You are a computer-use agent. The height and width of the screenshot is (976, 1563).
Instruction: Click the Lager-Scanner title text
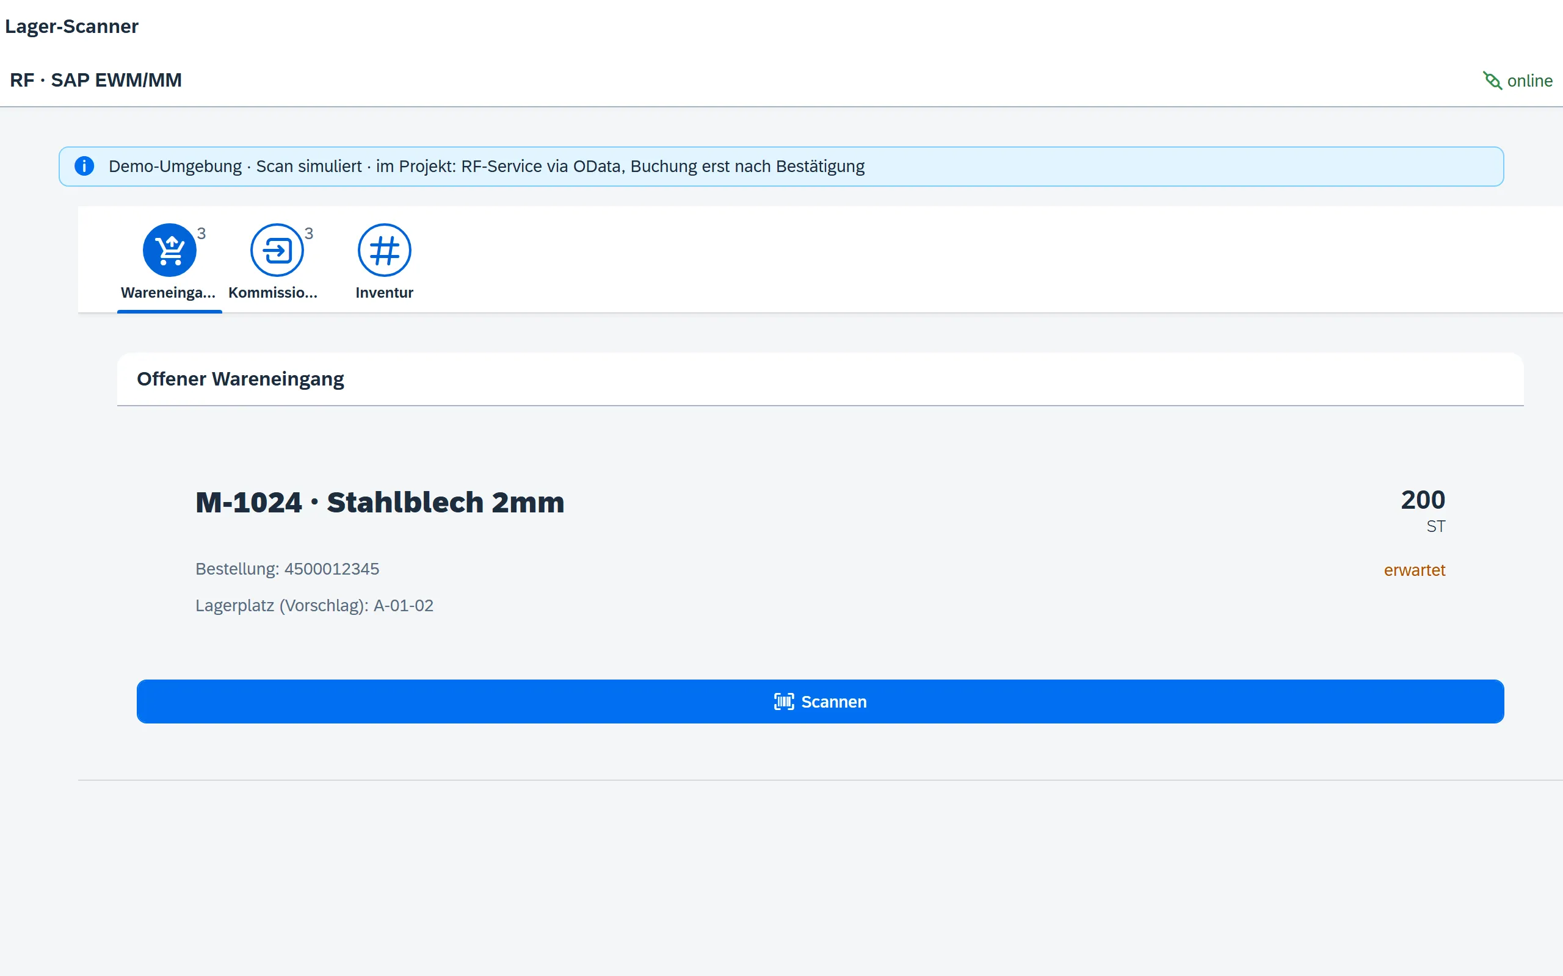pyautogui.click(x=71, y=26)
